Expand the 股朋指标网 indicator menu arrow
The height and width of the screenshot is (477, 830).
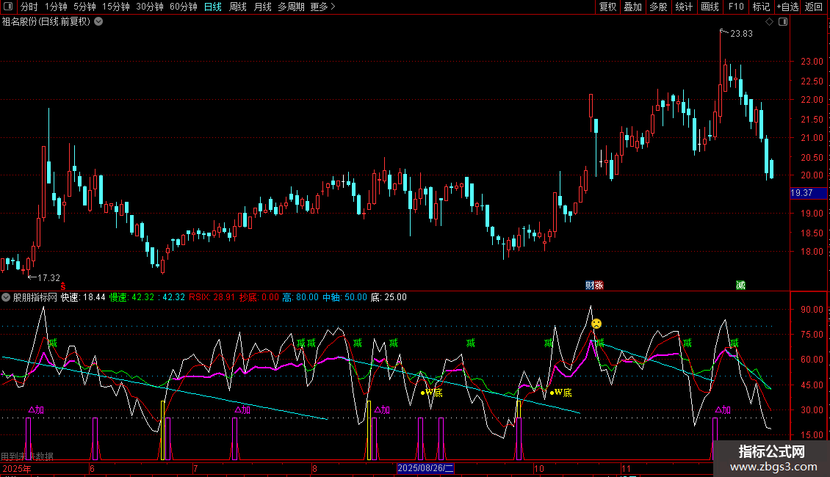click(x=7, y=297)
